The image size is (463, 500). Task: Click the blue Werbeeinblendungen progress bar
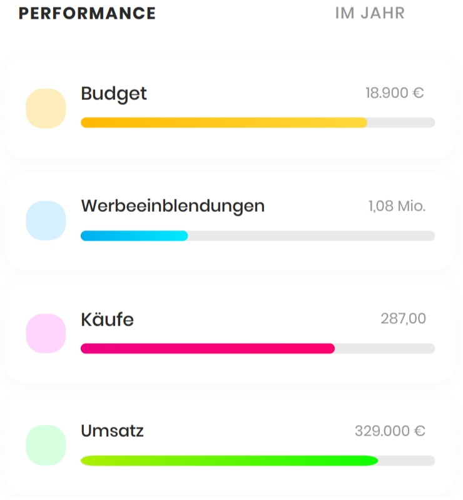pos(135,236)
